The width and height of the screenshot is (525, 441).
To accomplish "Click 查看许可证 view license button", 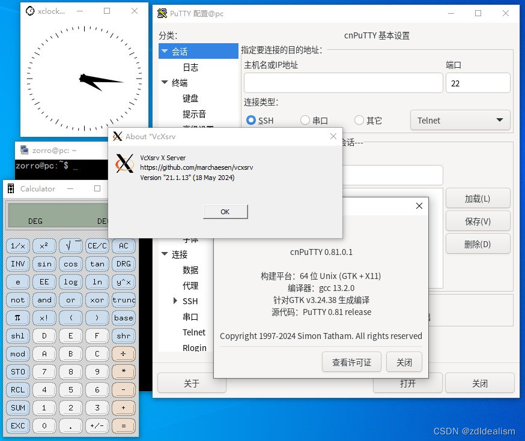I will tap(351, 362).
